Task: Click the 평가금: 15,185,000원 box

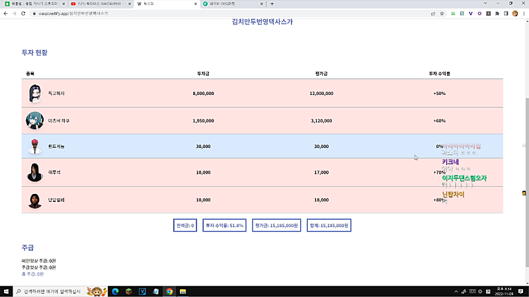Action: pos(276,225)
